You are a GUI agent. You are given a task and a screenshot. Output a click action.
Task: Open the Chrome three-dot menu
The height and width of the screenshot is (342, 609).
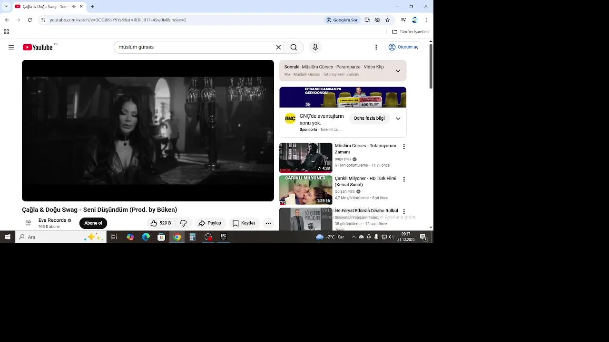coord(426,20)
